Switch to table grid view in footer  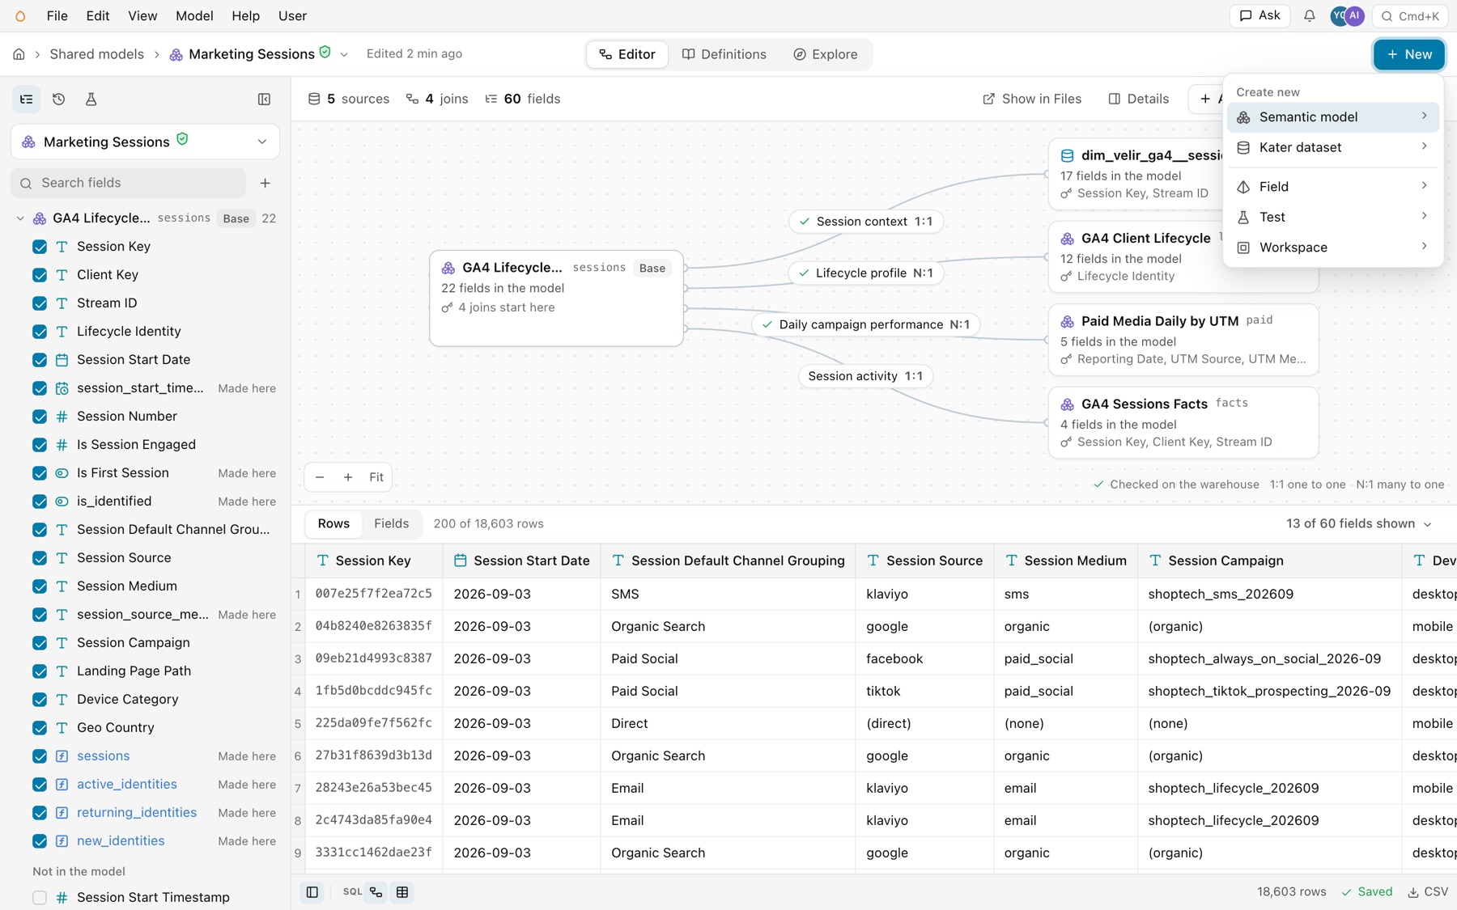(x=402, y=892)
